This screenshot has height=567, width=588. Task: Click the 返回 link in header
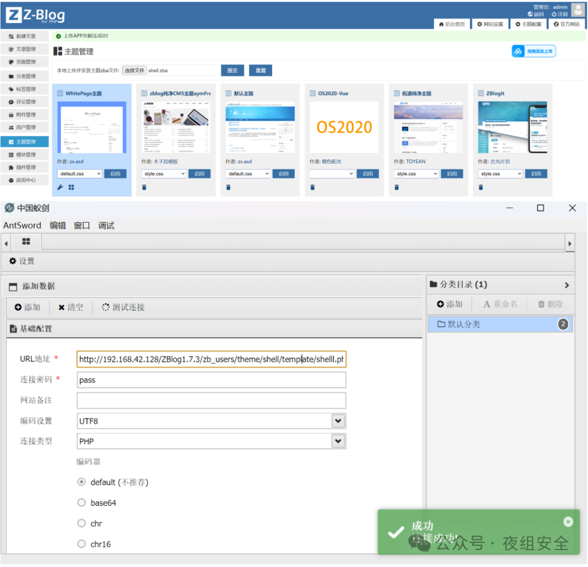[536, 14]
